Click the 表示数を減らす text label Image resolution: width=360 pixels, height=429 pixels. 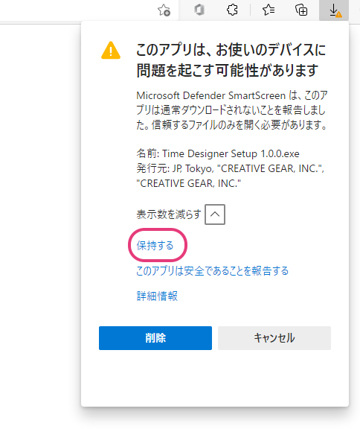pos(169,214)
